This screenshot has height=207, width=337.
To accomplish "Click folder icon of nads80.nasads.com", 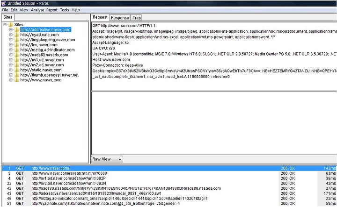I will (16, 55).
